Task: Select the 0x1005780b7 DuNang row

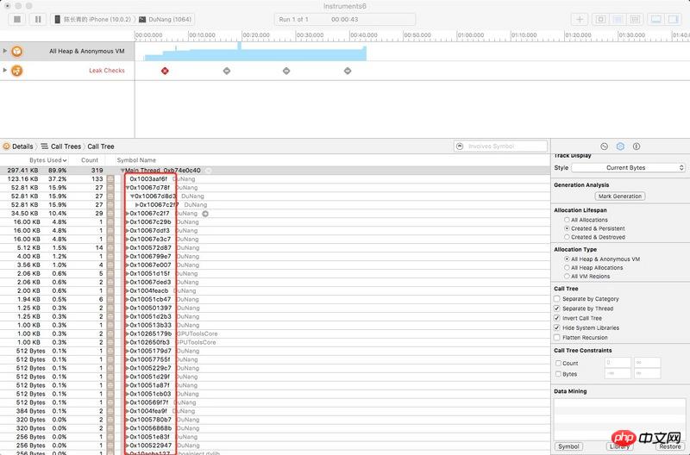Action: (275, 420)
